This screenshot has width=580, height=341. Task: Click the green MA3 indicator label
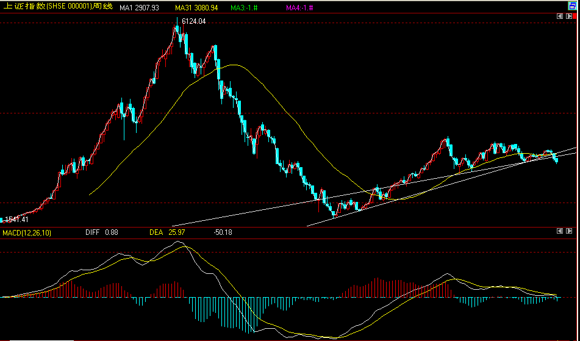[x=244, y=8]
